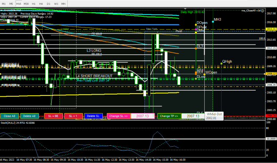
Task: Click the Change TP >> button
Action: point(169,116)
